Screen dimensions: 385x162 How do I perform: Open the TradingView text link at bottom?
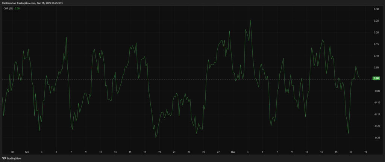(x=15, y=159)
